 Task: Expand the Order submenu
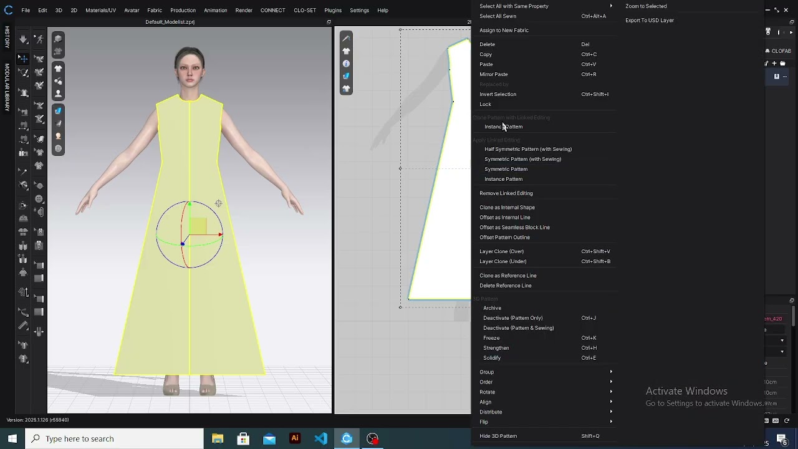pos(545,382)
